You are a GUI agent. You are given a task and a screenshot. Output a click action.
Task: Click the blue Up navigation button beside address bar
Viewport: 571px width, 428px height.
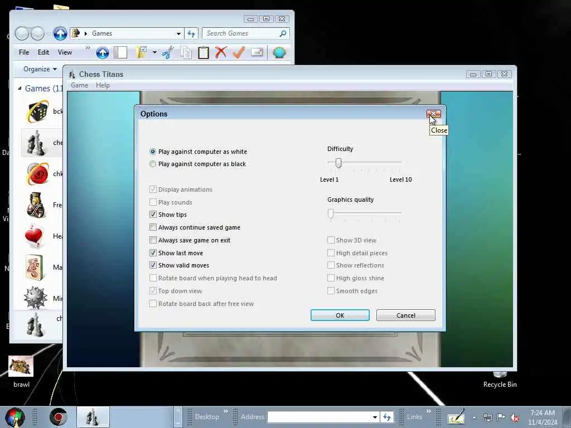coord(60,33)
